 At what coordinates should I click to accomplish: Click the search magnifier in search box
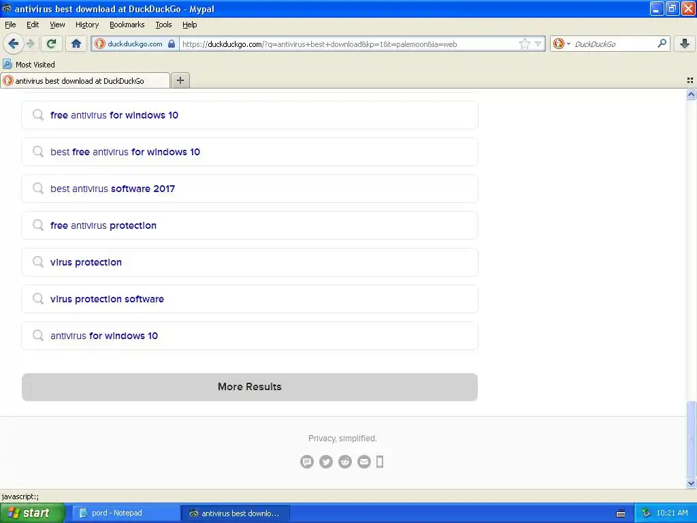click(x=662, y=44)
